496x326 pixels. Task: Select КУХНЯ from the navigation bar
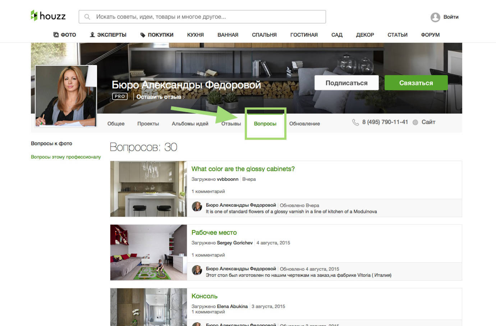click(195, 34)
